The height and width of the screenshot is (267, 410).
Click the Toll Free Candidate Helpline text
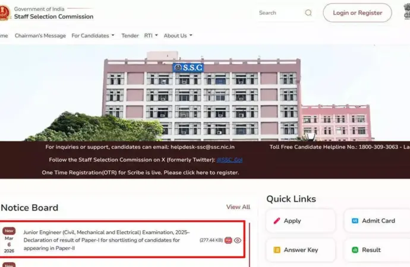[339, 147]
